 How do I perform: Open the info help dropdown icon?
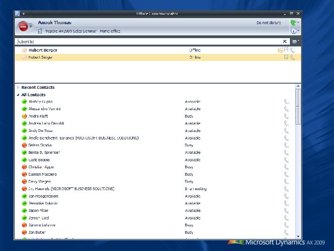[295, 31]
